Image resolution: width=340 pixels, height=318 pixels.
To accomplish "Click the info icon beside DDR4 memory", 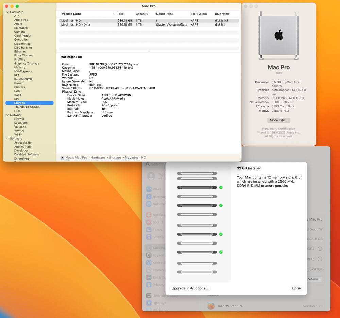I will pyautogui.click(x=320, y=249).
